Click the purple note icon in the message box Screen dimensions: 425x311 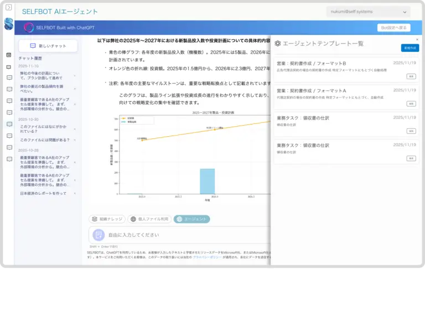point(99,235)
